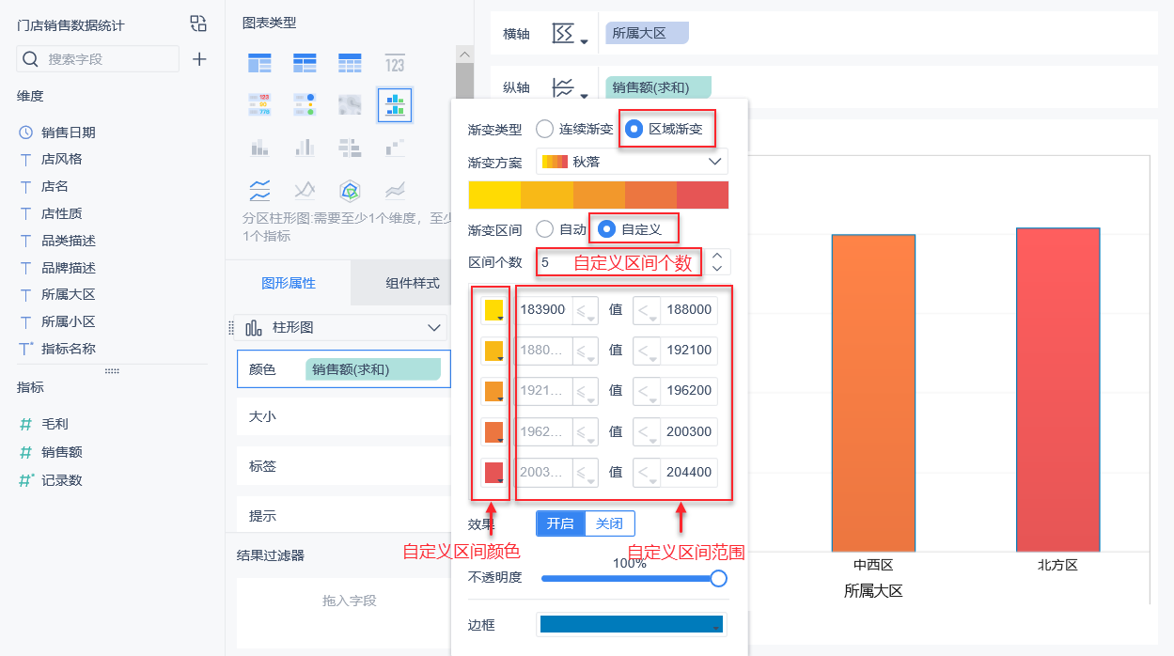Open the 渐变方案 秋落 dropdown
1174x656 pixels.
pyautogui.click(x=632, y=162)
